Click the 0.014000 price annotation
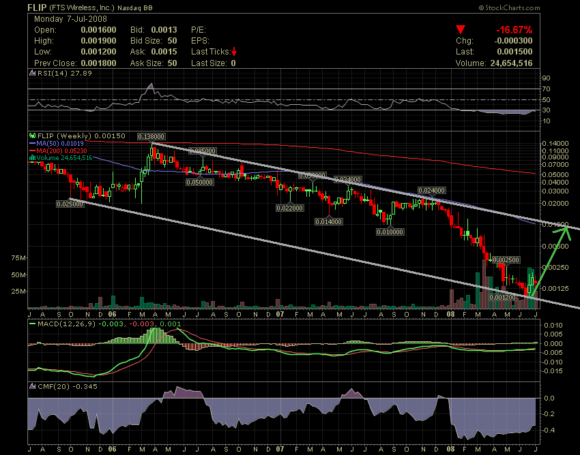580x455 pixels. (x=329, y=222)
